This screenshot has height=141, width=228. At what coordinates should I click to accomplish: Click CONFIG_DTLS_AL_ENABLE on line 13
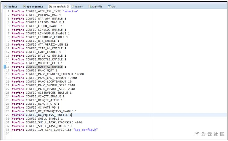tap(44, 56)
